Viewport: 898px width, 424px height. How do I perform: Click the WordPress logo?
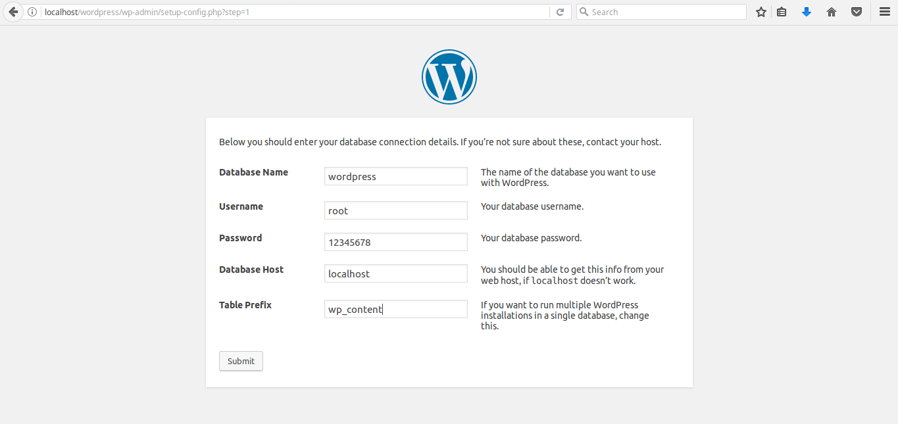(x=449, y=77)
